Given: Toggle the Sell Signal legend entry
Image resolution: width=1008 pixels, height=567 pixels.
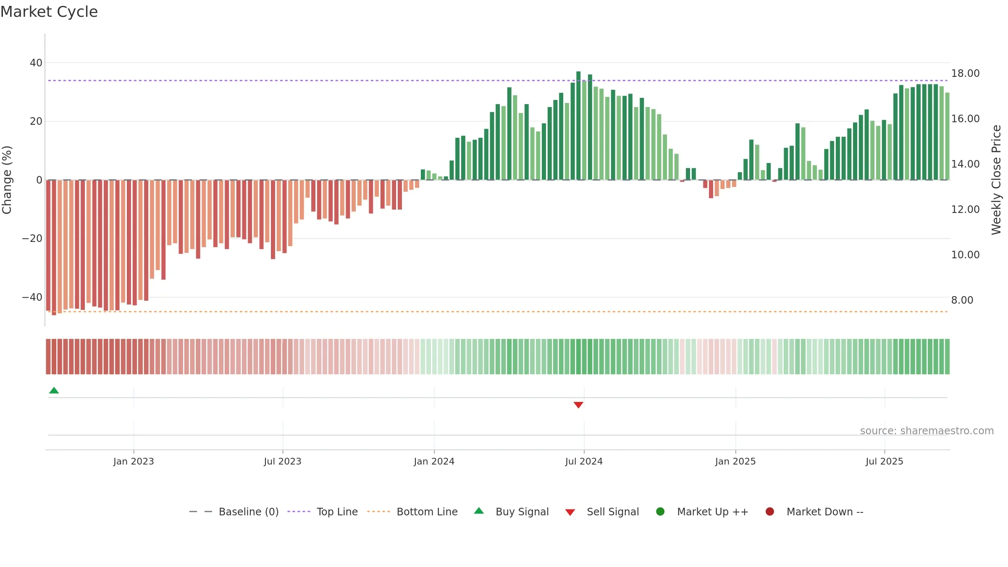Looking at the screenshot, I should tap(602, 512).
